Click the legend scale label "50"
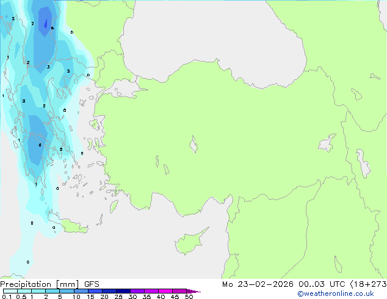The height and width of the screenshot is (299, 387). click(189, 297)
